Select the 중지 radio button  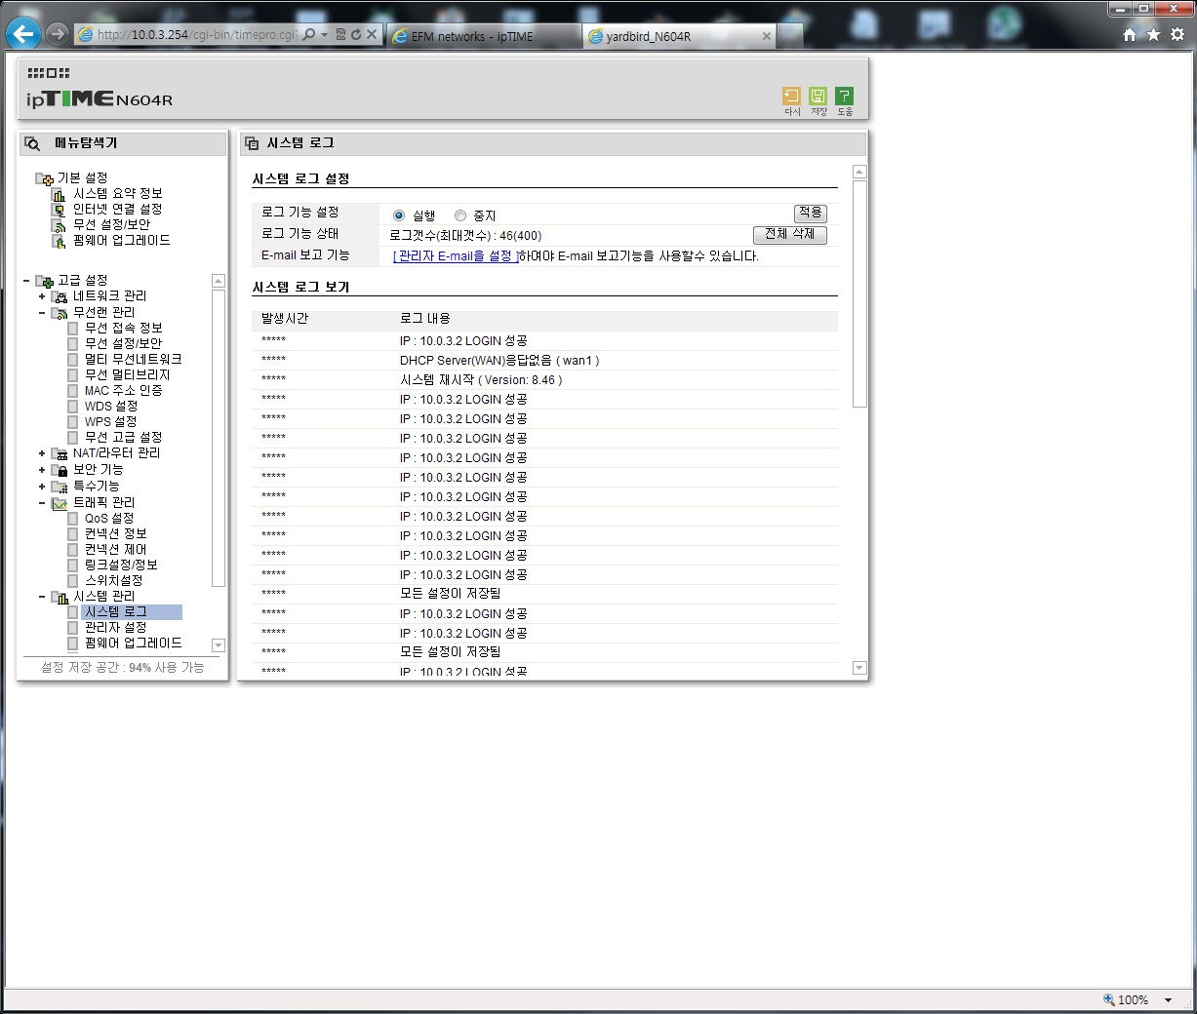pos(460,215)
